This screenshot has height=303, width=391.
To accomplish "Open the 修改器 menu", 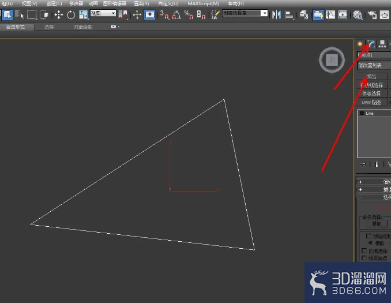I will (x=76, y=3).
